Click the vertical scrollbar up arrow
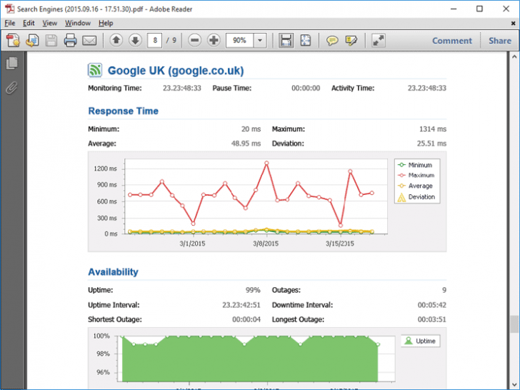The width and height of the screenshot is (520, 390). coord(514,56)
